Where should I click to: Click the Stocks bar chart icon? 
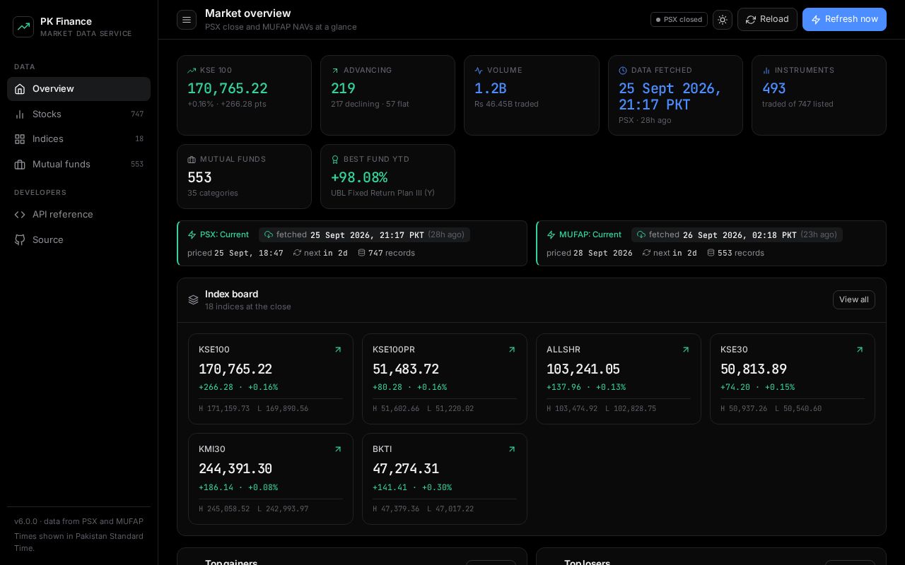pyautogui.click(x=20, y=114)
